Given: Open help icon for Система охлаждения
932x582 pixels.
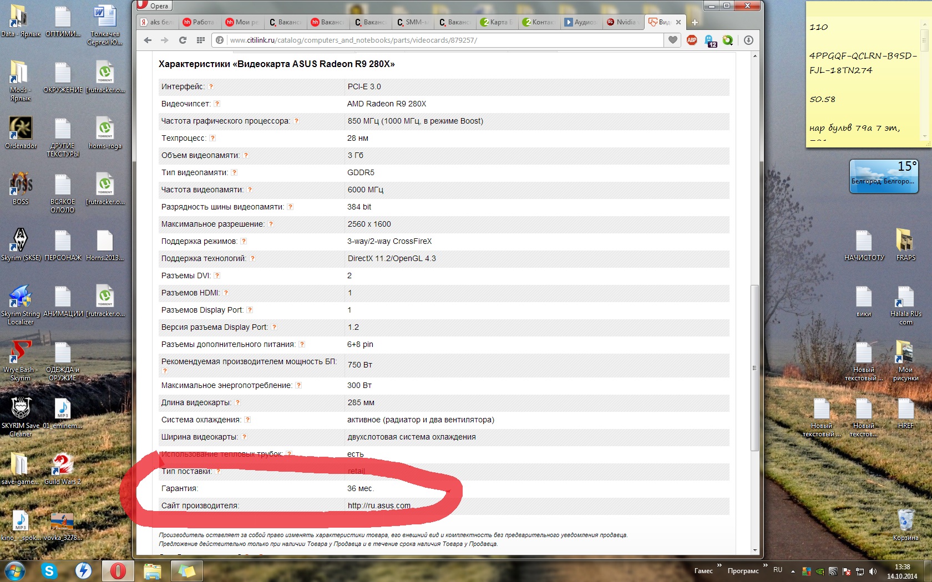Looking at the screenshot, I should point(247,420).
